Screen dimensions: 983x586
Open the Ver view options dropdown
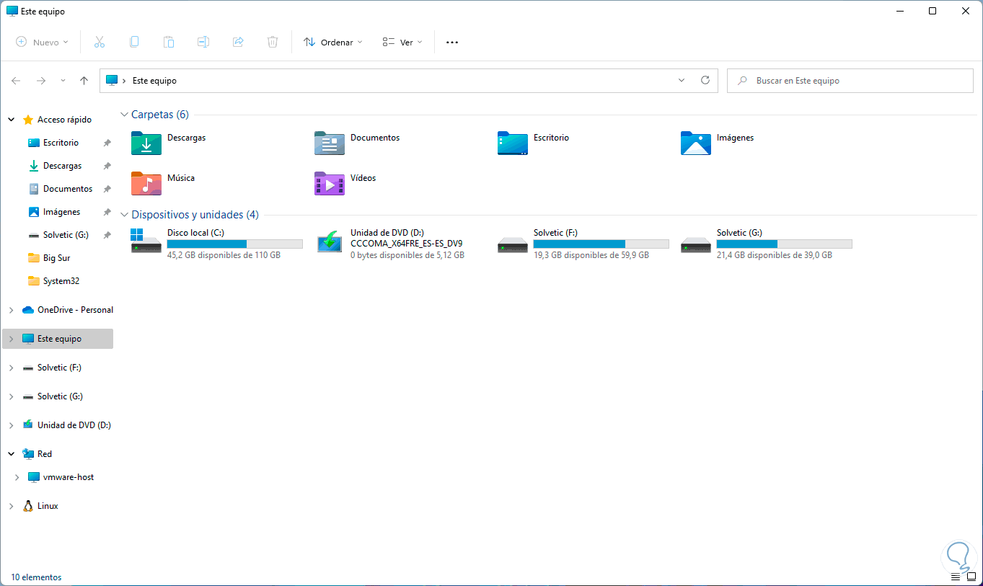(x=402, y=43)
